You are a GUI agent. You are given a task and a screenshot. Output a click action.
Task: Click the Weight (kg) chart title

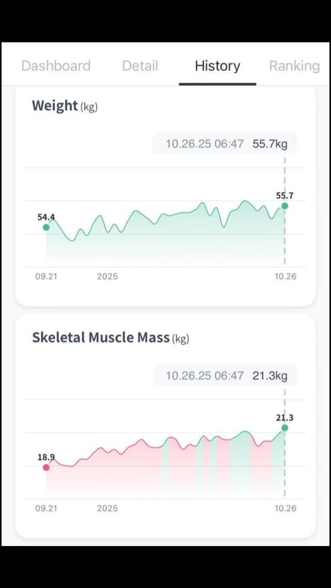(65, 106)
